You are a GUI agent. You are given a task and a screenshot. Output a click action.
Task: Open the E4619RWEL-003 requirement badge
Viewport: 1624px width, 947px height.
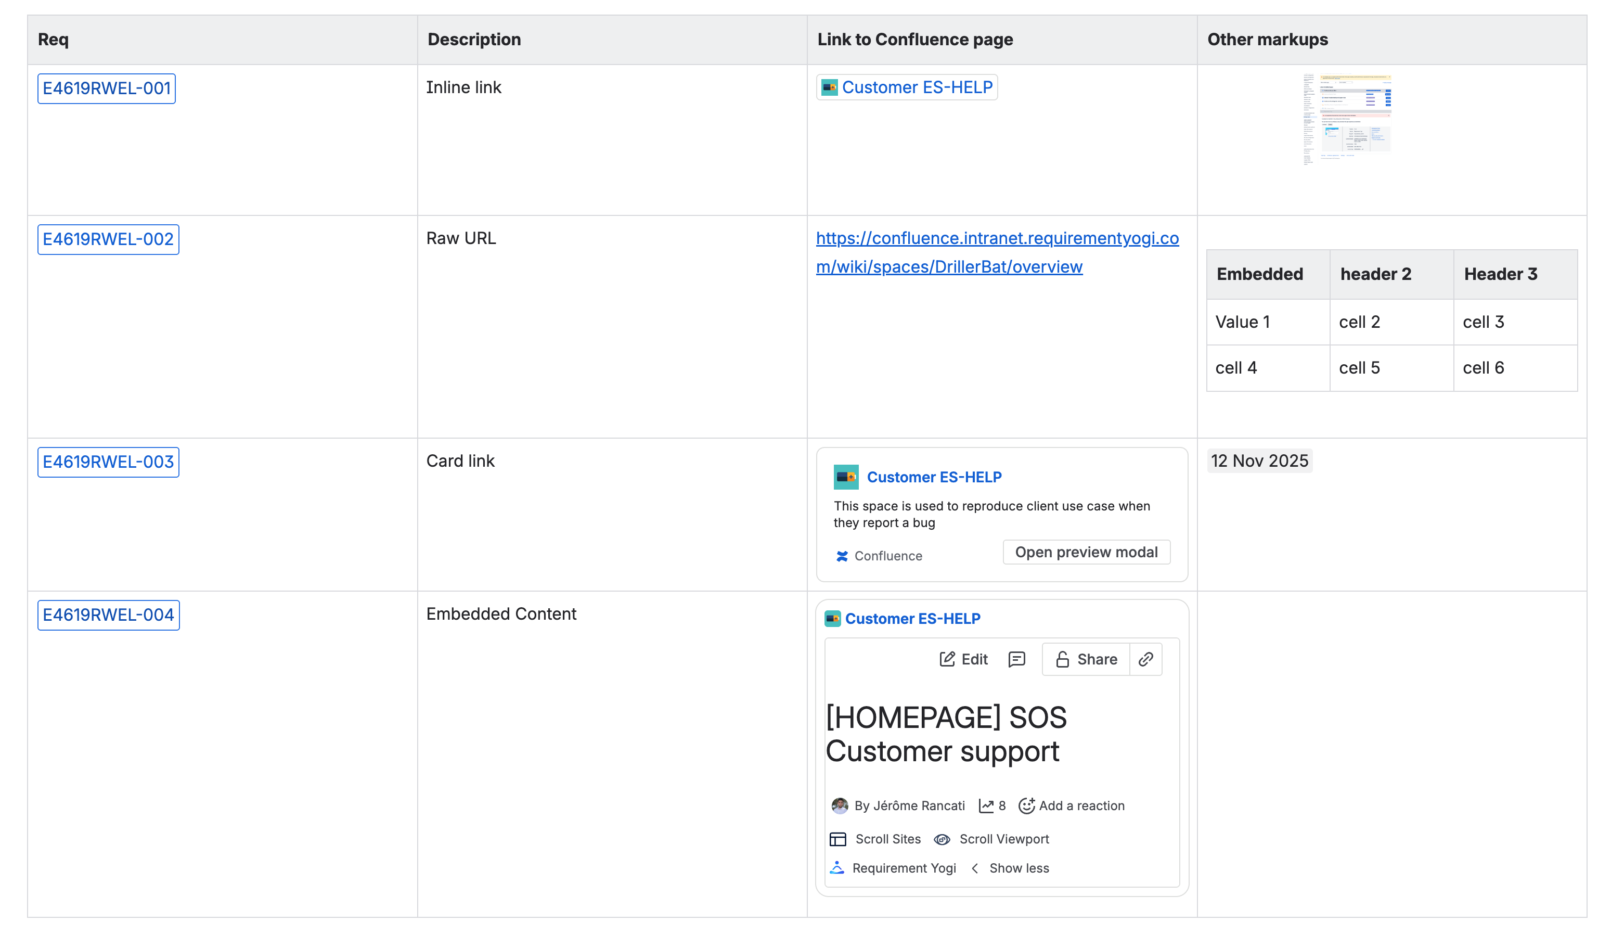[x=108, y=462]
